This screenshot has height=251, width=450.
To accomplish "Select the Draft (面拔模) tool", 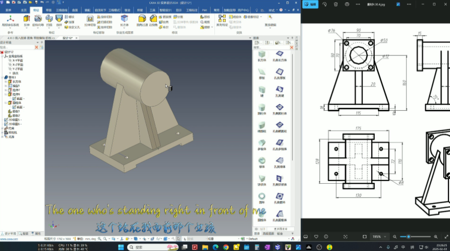I will coord(165,17).
